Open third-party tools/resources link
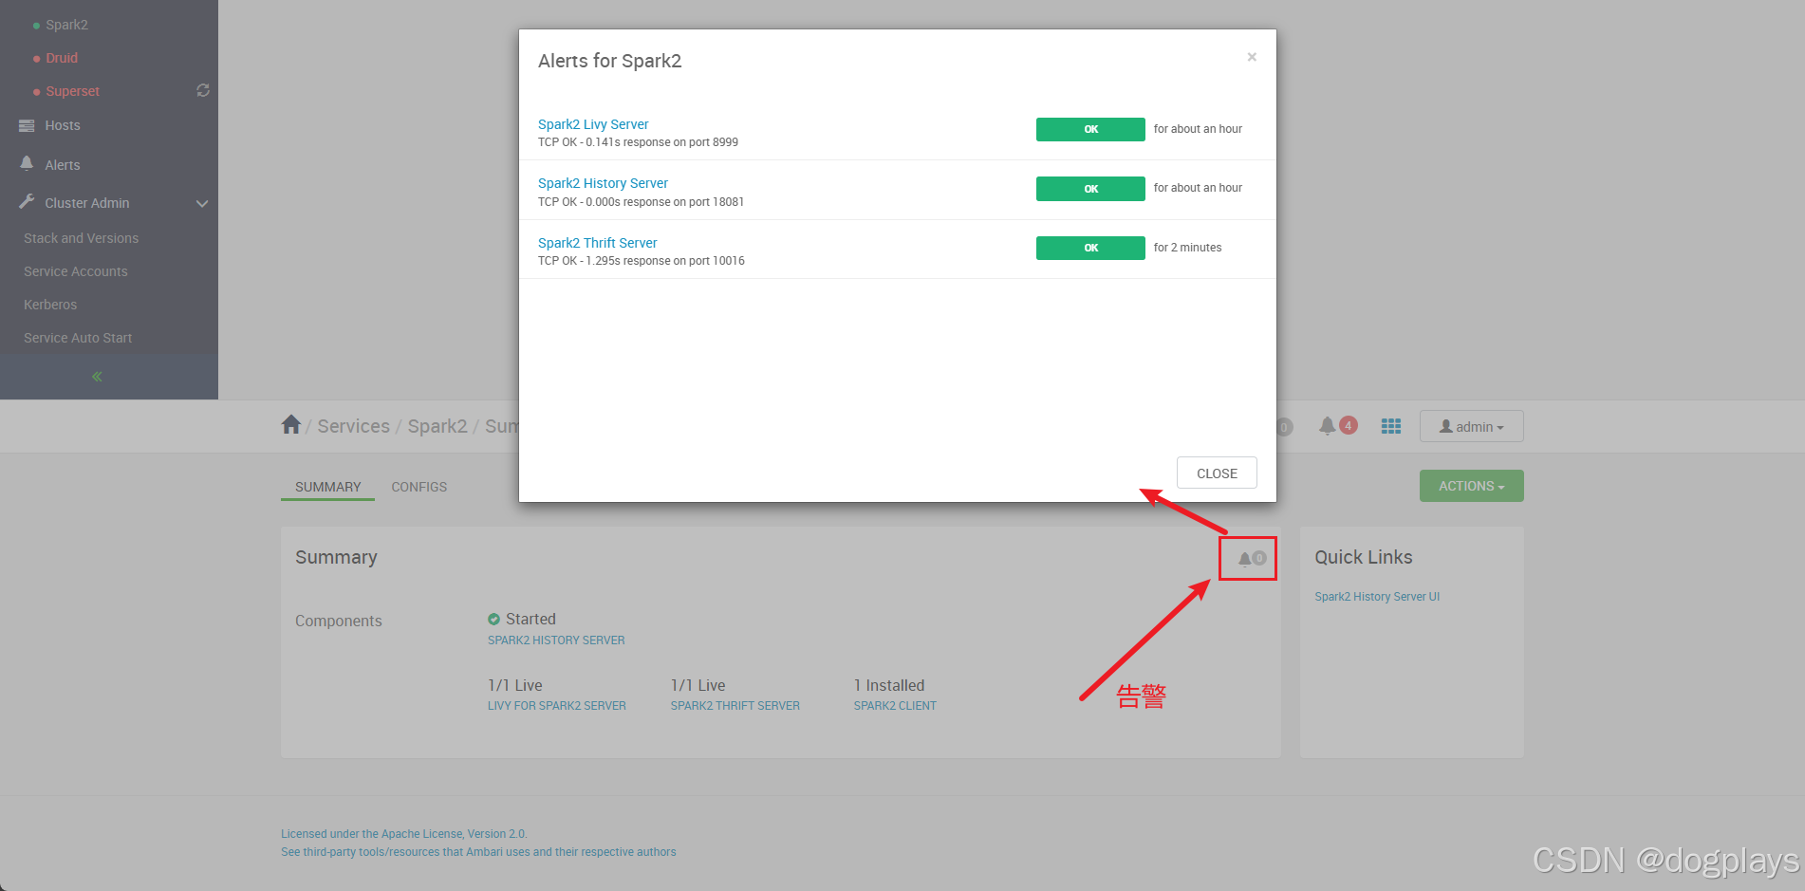 pyautogui.click(x=478, y=852)
